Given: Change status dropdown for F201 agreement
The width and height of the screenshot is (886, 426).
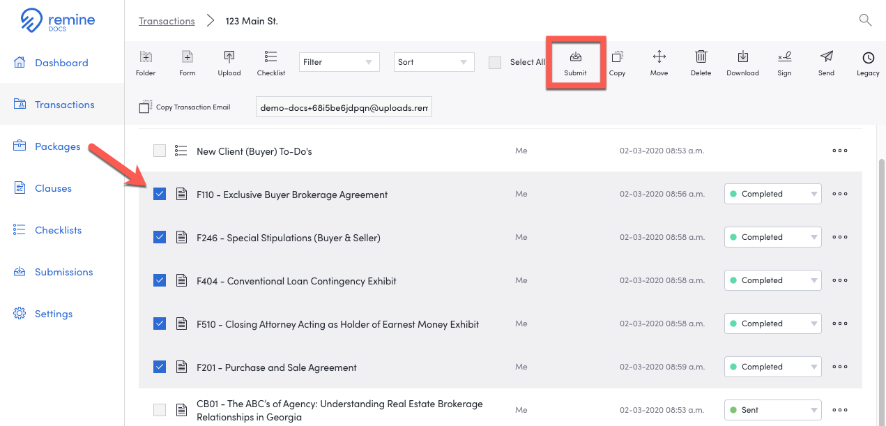Looking at the screenshot, I should [x=773, y=367].
